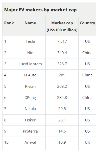Select the Tesla name cell
Viewport: 97px width, 150px height.
(30, 41)
